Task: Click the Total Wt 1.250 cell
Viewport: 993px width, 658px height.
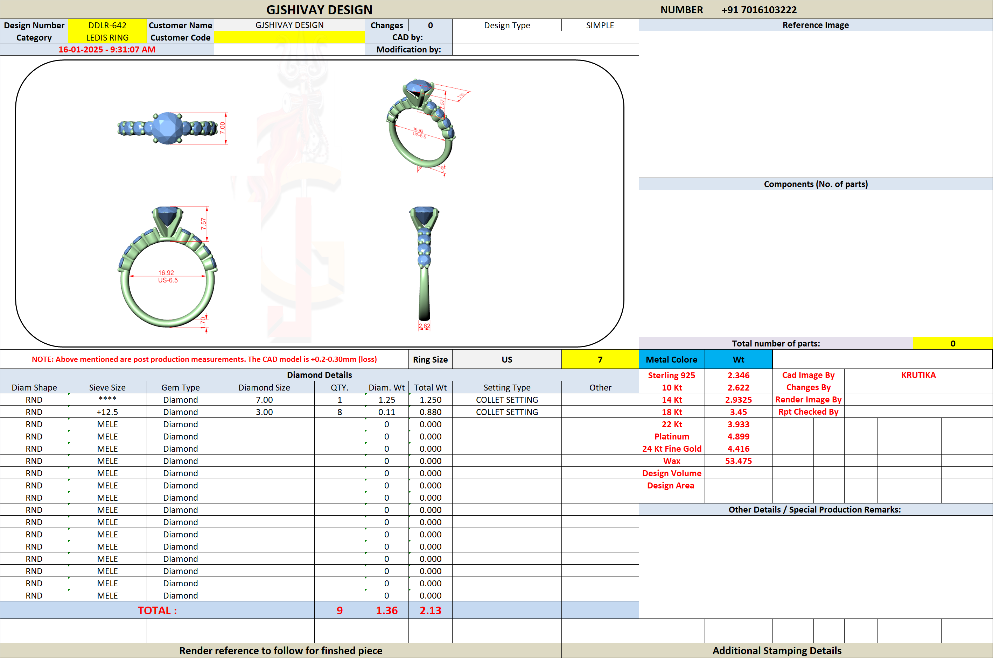Action: tap(430, 400)
